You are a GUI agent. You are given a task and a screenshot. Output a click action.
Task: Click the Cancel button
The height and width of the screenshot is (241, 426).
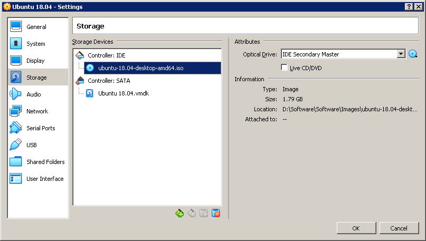(399, 228)
